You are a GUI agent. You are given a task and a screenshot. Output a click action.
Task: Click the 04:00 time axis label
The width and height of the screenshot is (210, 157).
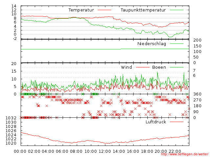[x=48, y=151]
